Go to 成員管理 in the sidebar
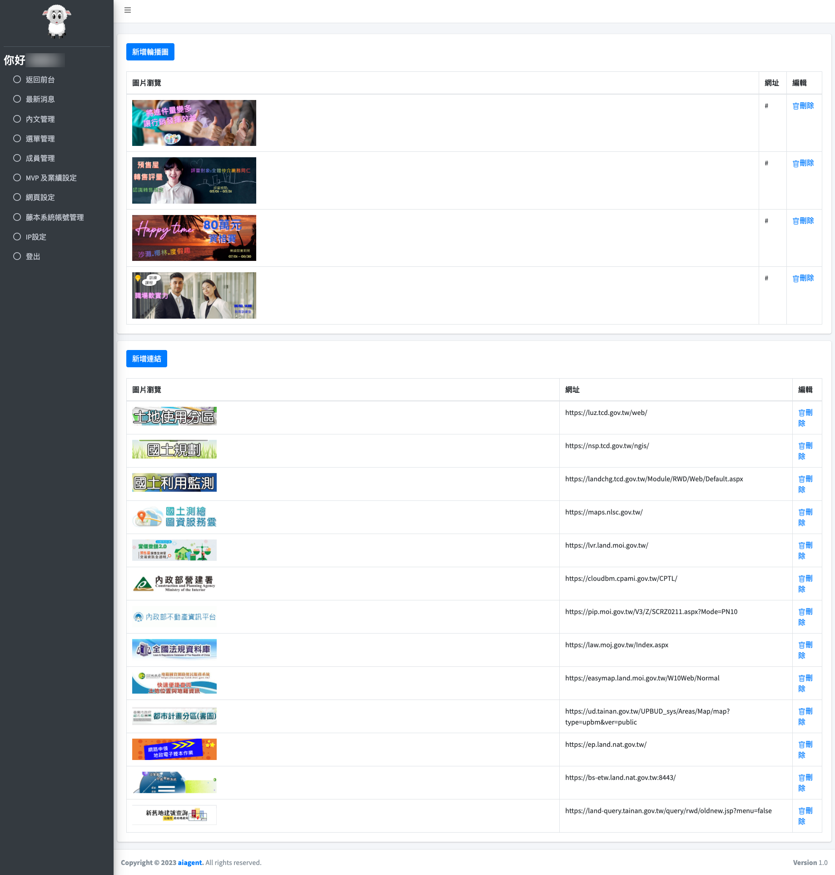Viewport: 835px width, 875px height. tap(40, 158)
